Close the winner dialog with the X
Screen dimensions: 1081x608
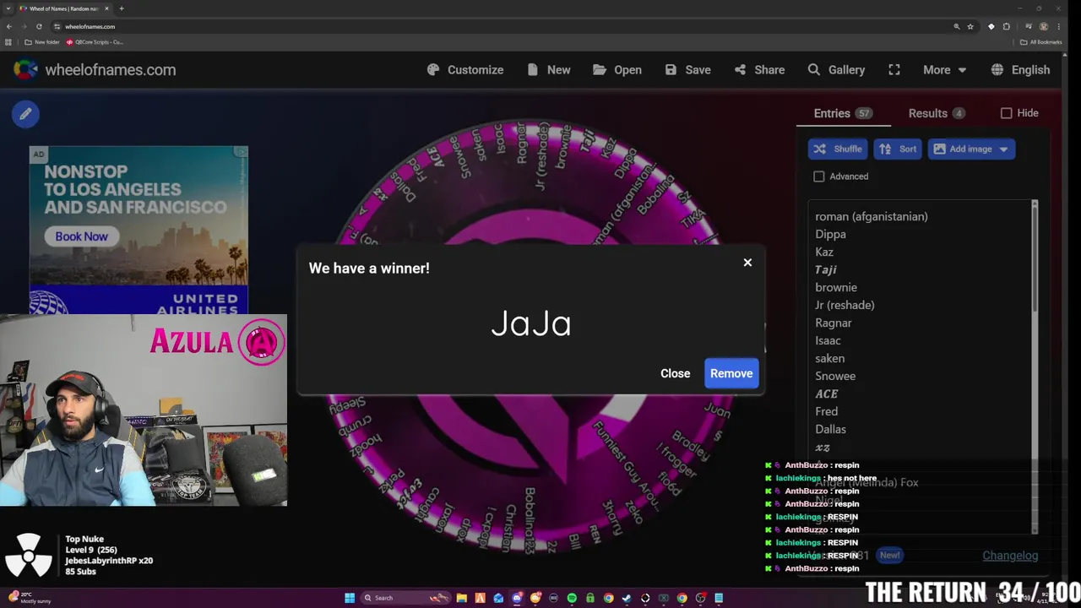pos(747,263)
